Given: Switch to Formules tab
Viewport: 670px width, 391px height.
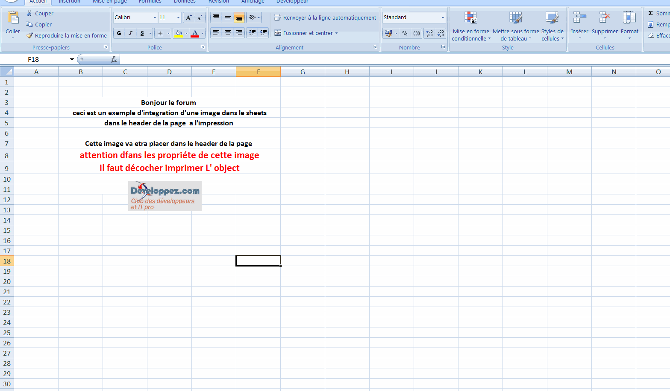Looking at the screenshot, I should (x=150, y=2).
